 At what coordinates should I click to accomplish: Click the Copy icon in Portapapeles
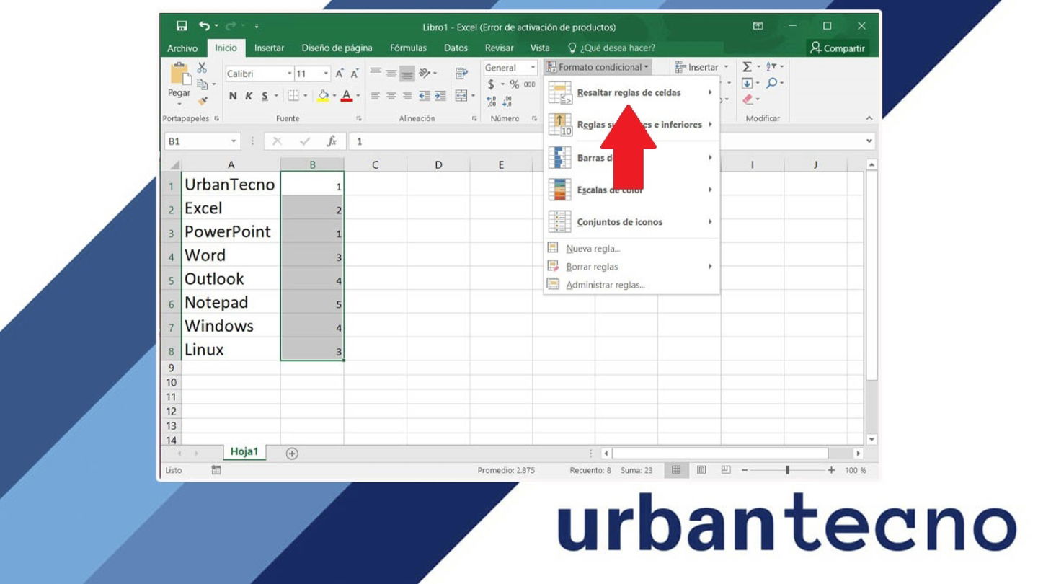point(203,84)
